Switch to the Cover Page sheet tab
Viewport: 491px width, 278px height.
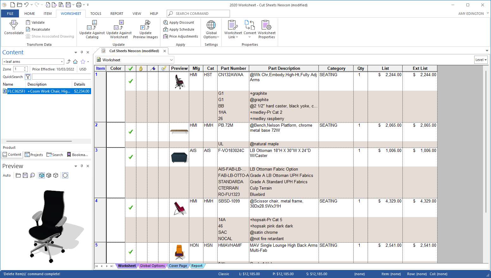point(178,266)
